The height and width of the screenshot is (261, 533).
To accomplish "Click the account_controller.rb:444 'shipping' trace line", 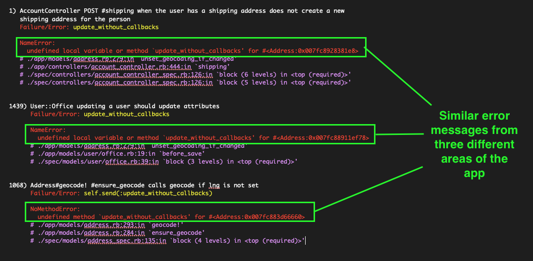I will (125, 66).
